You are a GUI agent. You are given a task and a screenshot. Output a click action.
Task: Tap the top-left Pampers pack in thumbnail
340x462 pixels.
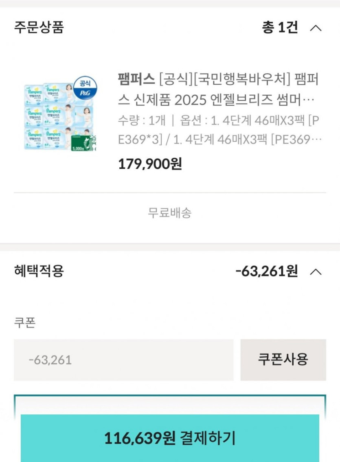coord(34,94)
